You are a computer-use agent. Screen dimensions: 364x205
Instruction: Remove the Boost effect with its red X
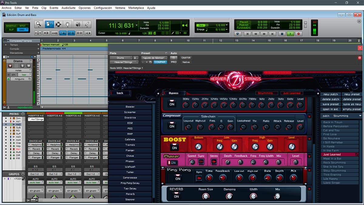click(x=309, y=139)
